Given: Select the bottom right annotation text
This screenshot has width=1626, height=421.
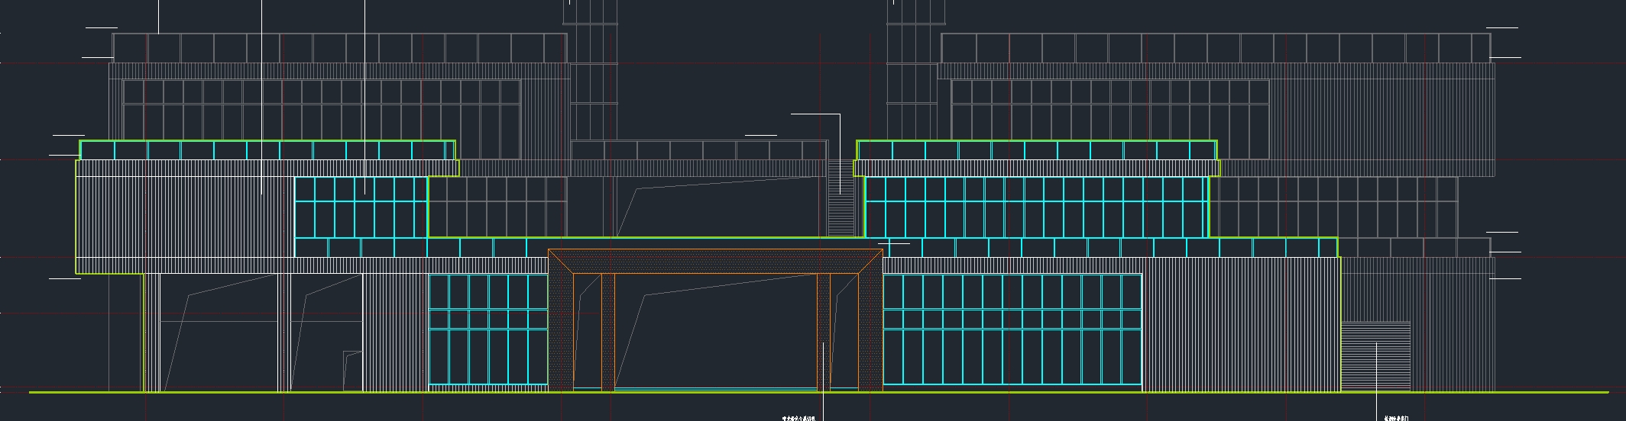Looking at the screenshot, I should click(x=1396, y=418).
